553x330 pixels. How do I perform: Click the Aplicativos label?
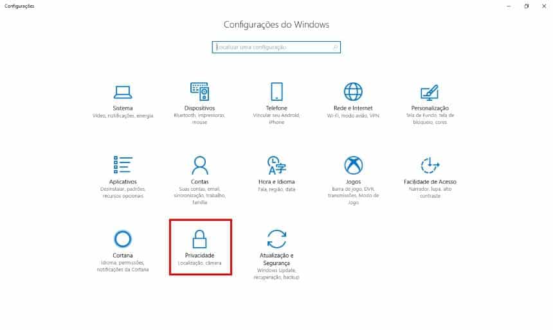pos(123,182)
